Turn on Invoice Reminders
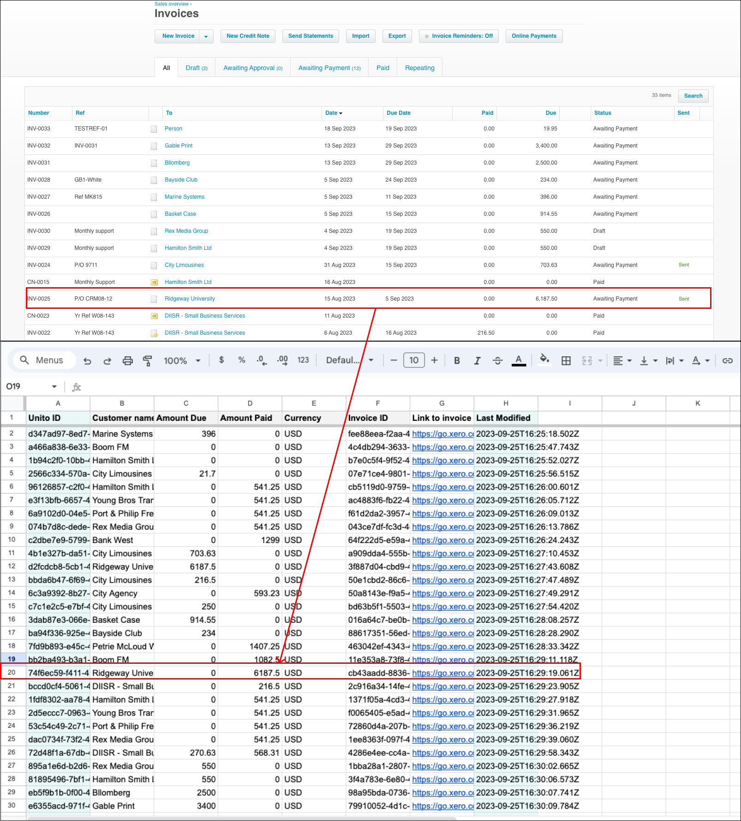This screenshot has height=821, width=741. click(458, 36)
